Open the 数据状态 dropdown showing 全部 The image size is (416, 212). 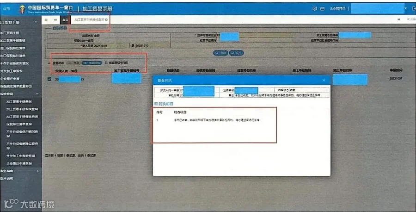(132, 35)
